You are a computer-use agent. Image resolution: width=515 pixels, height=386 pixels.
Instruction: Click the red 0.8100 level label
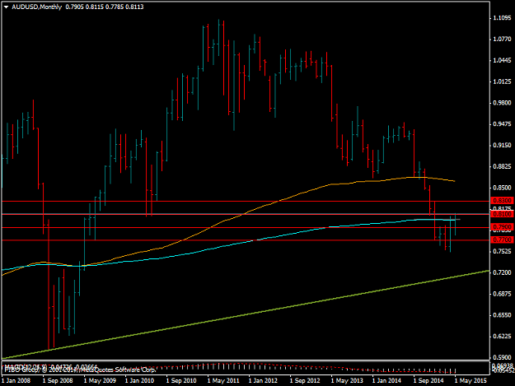pyautogui.click(x=502, y=214)
